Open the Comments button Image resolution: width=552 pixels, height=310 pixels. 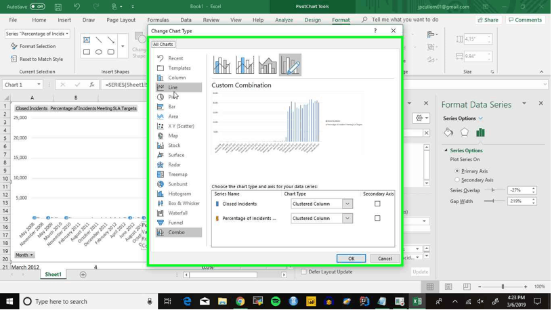click(x=525, y=20)
